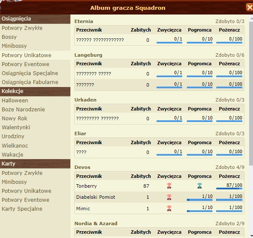Viewport: 253px width, 238px height.
Task: Open the Minibossy achievements section
Action: click(x=14, y=46)
